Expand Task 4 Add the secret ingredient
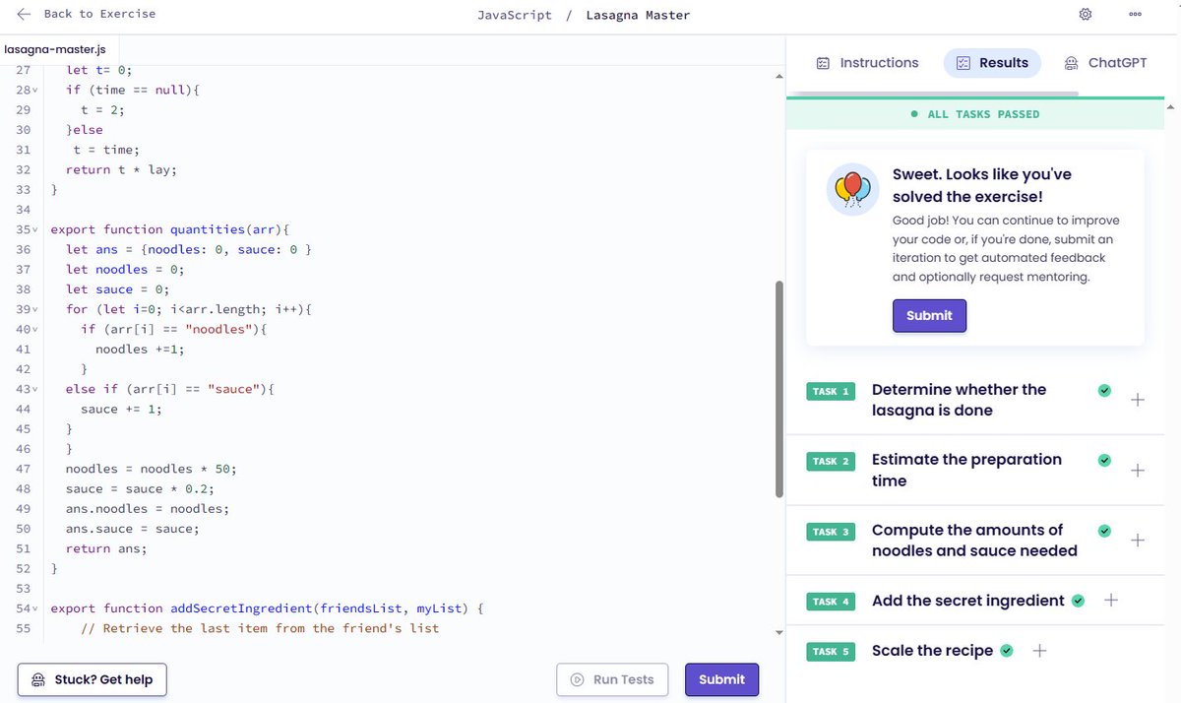Viewport: 1181px width, 703px height. coord(1111,601)
